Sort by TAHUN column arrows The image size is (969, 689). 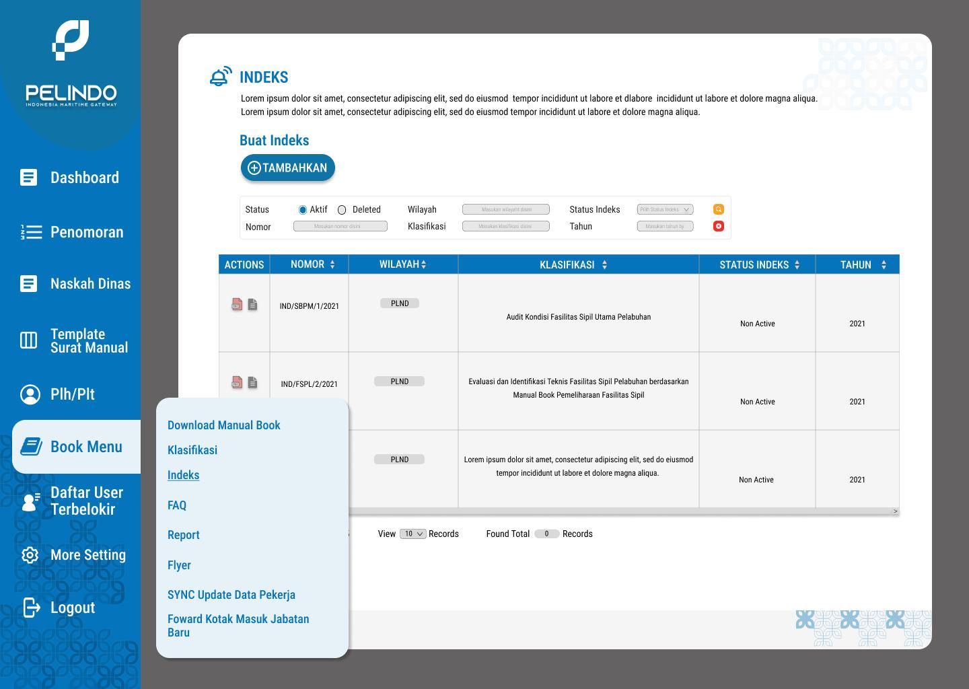(x=884, y=265)
